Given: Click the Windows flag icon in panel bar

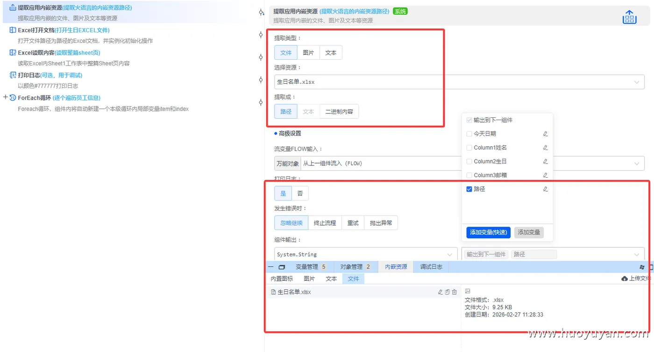Looking at the screenshot, I should click(642, 267).
